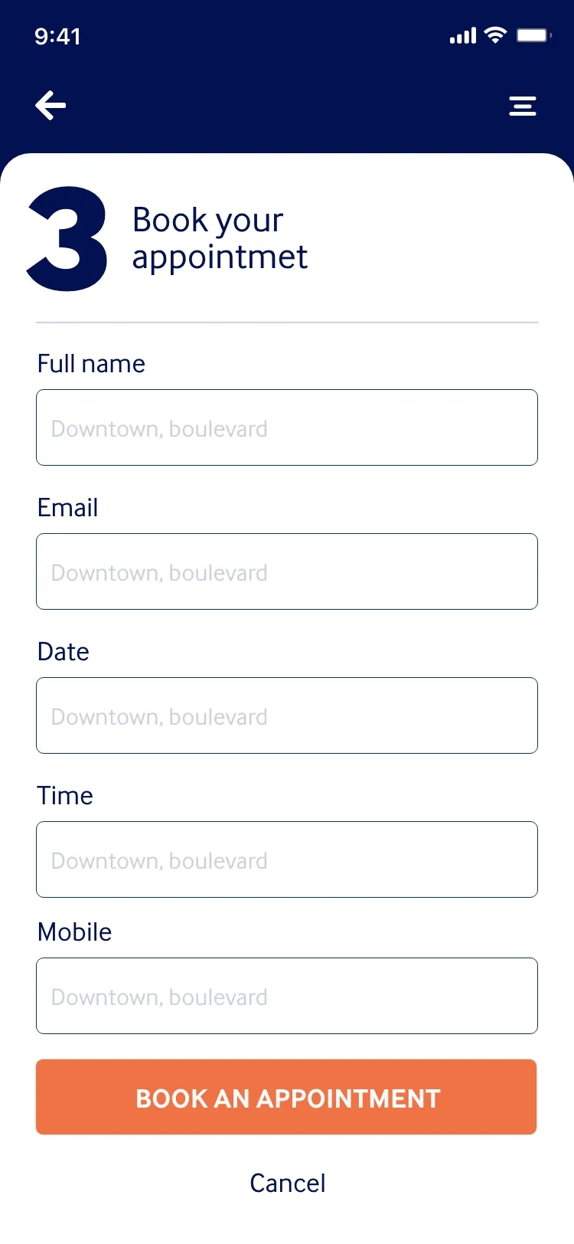Viewport: 574px width, 1244px height.
Task: Select the Date input field
Action: (287, 715)
